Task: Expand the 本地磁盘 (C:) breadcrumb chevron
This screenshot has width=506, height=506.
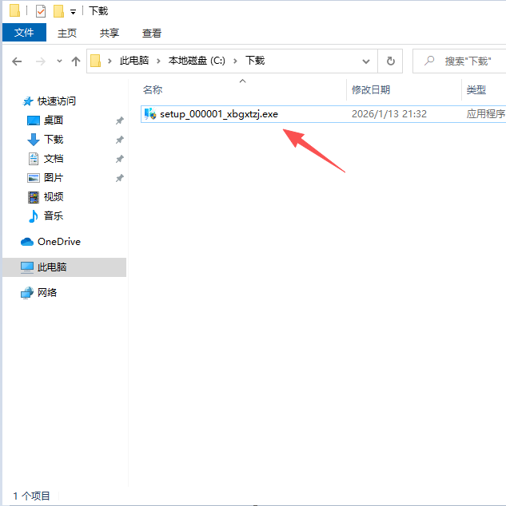Action: [x=237, y=61]
